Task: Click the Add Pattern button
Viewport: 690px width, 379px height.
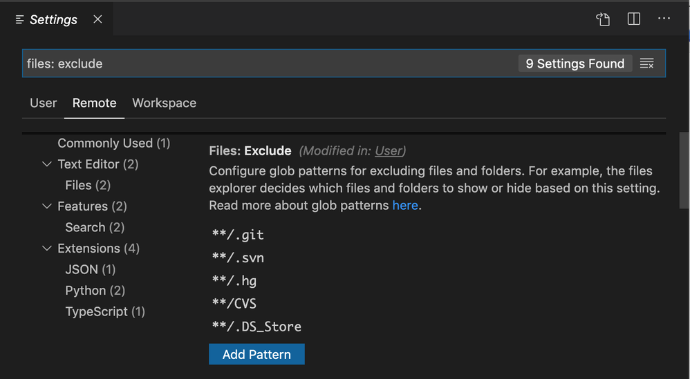Action: (x=257, y=354)
